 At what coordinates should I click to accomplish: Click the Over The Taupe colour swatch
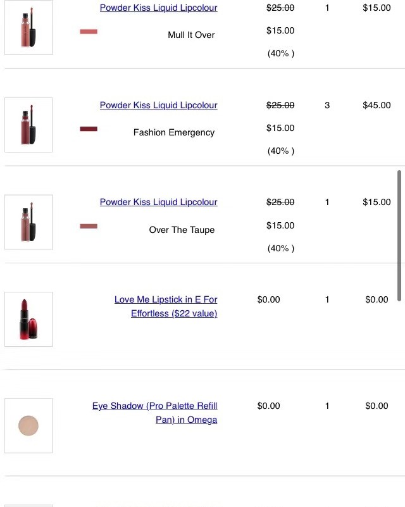click(x=89, y=226)
